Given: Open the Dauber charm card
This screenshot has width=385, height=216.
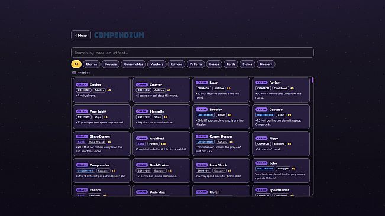Looking at the screenshot, I should [x=102, y=90].
